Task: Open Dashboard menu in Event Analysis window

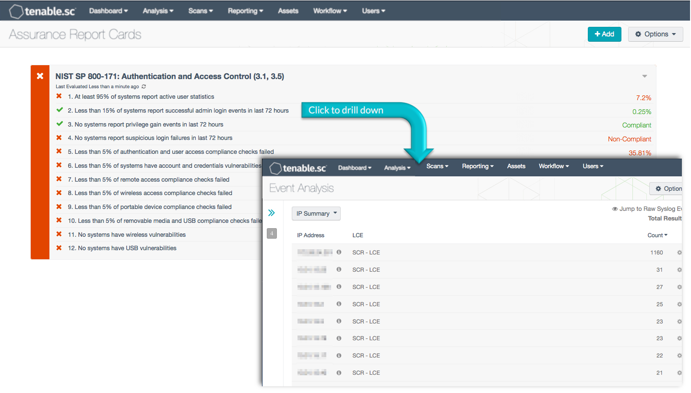Action: (x=355, y=168)
